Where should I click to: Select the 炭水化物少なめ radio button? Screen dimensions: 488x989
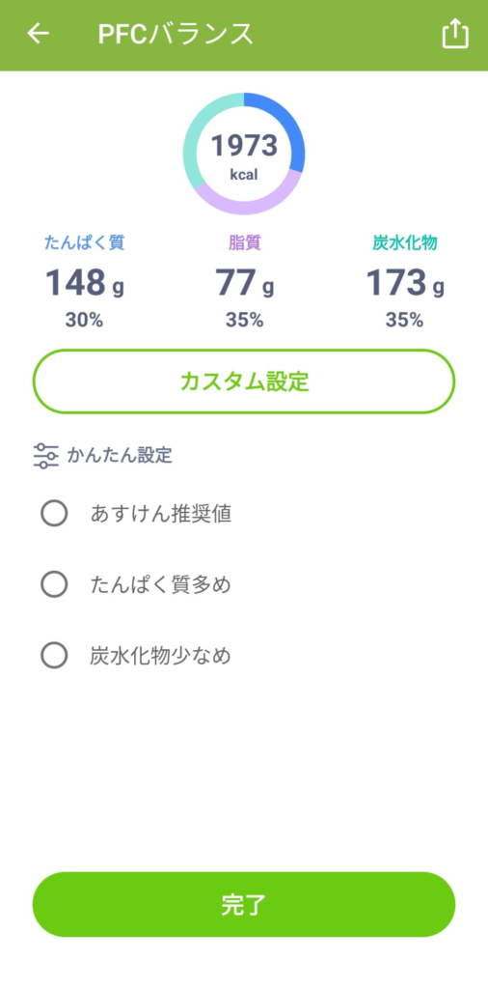pos(54,656)
